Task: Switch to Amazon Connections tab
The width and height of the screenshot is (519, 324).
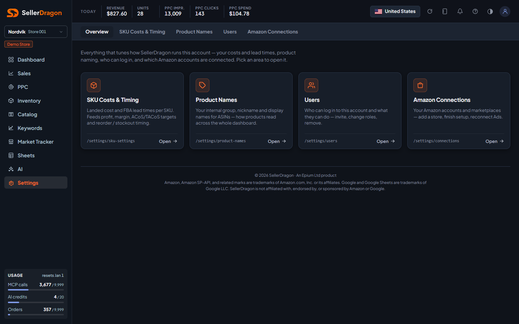Action: 273,32
